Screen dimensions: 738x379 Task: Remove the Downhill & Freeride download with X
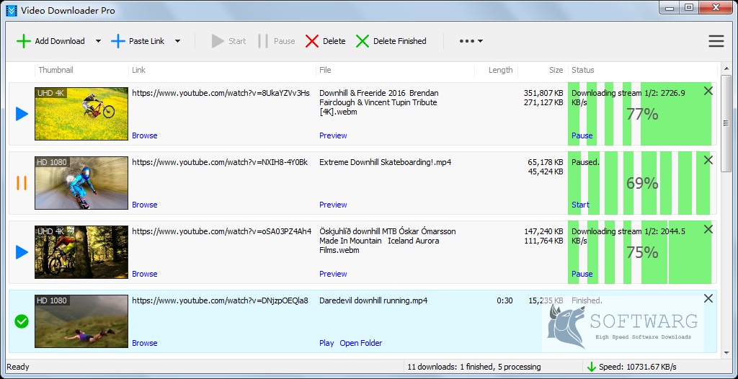point(708,91)
